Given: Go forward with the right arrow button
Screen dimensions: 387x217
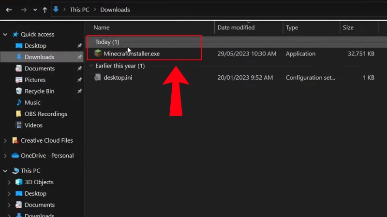Looking at the screenshot, I should point(24,10).
